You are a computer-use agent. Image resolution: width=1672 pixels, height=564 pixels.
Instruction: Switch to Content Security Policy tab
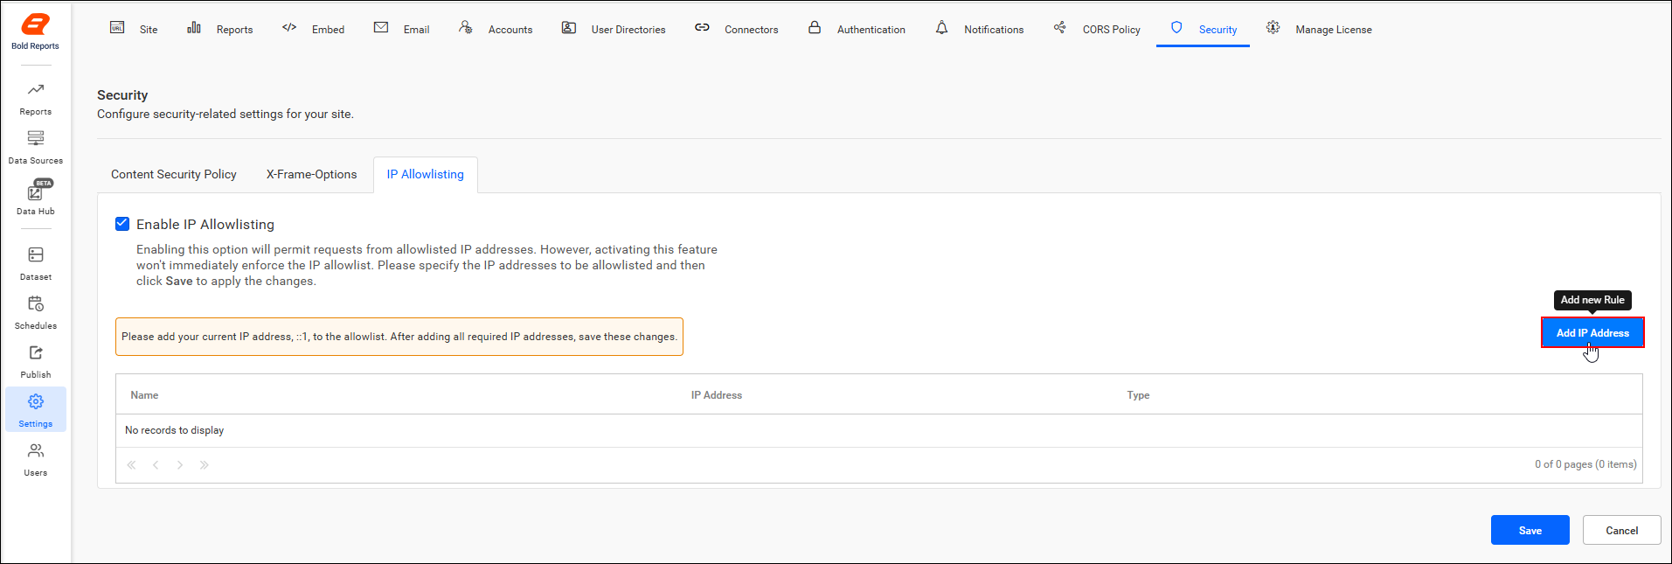pos(174,175)
